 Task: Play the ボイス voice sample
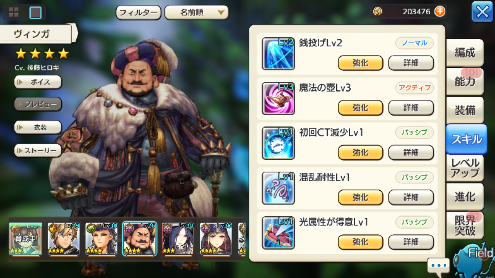point(38,82)
